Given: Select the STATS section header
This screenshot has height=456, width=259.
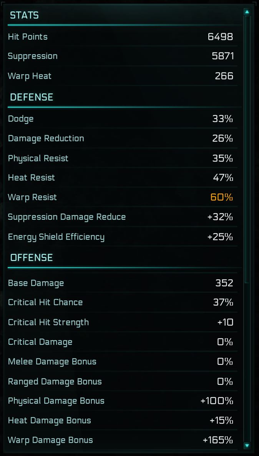Looking at the screenshot, I should coord(24,15).
